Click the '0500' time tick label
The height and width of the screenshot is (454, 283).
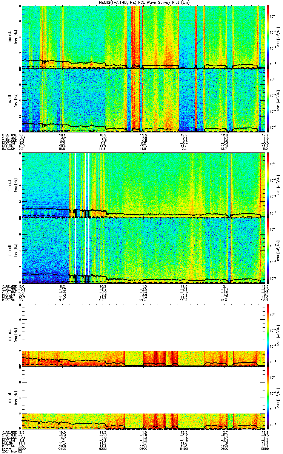point(224,448)
